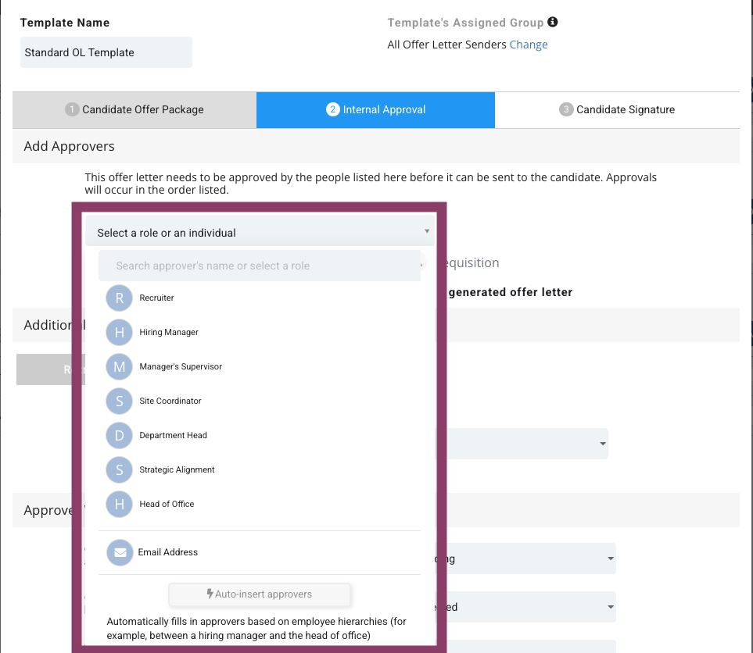The height and width of the screenshot is (653, 753).
Task: Click the dropdown arrow on role selector
Action: [x=426, y=231]
